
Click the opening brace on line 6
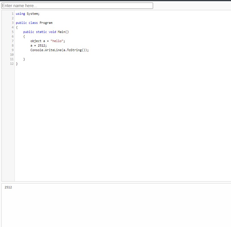(24, 36)
